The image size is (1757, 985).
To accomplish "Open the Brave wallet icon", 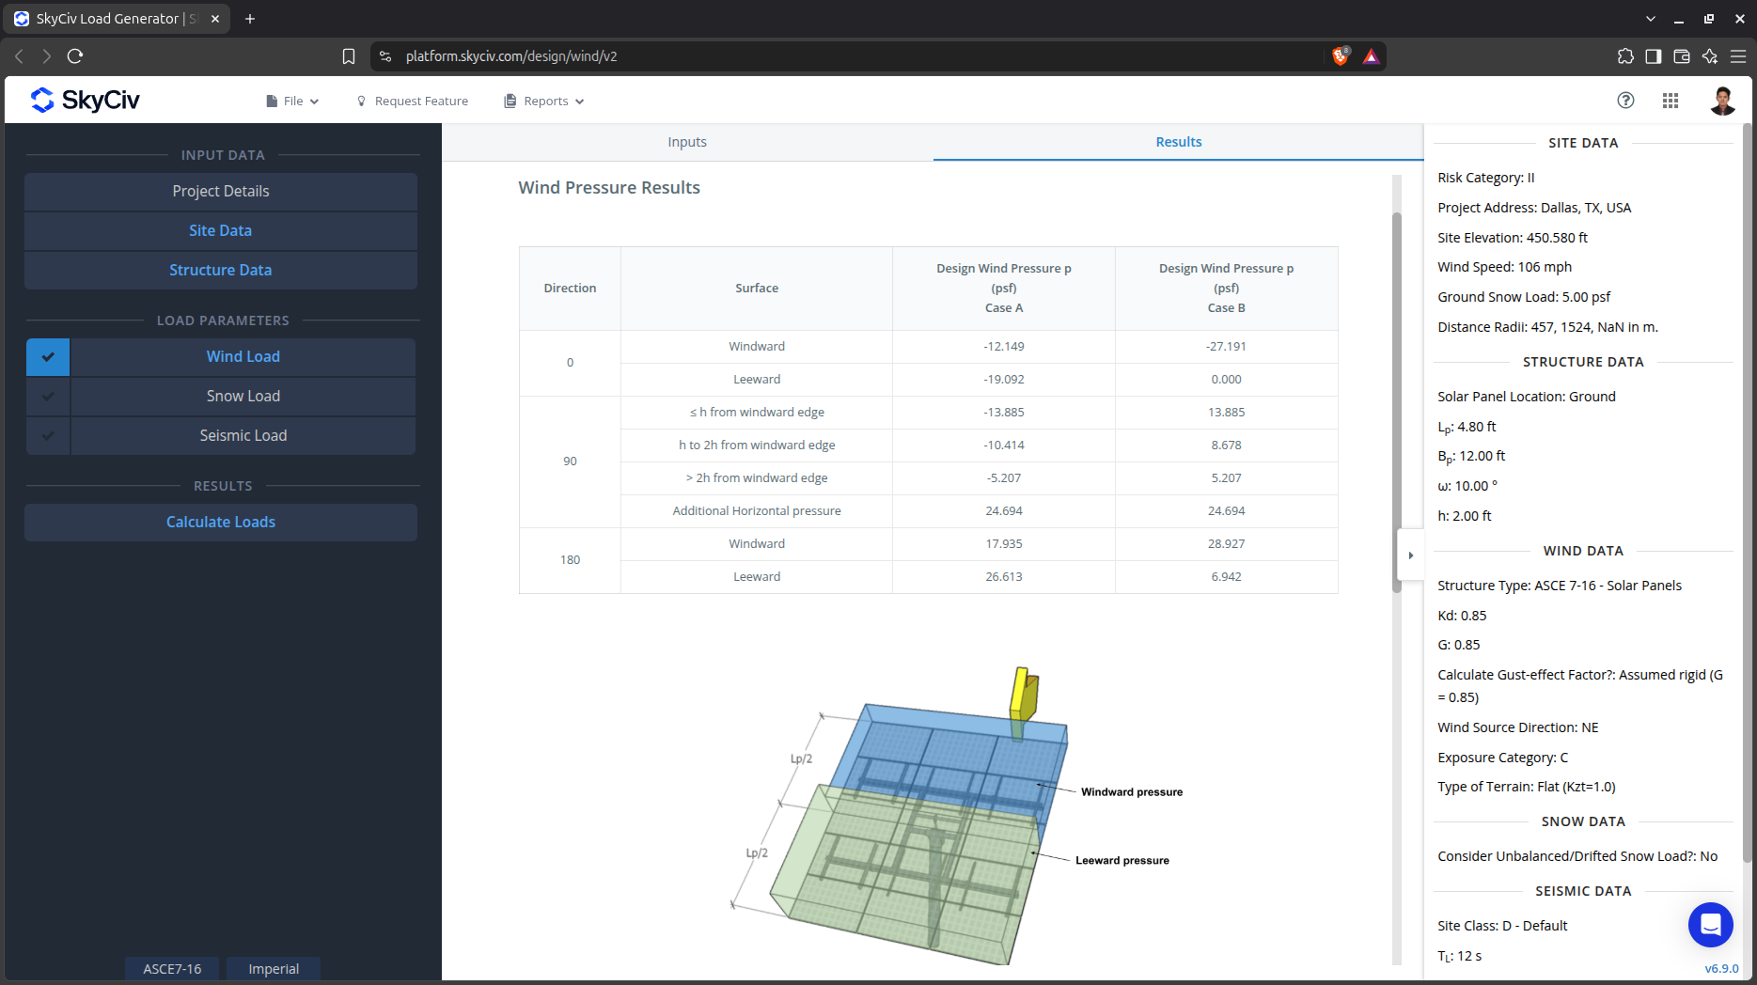I will point(1682,56).
